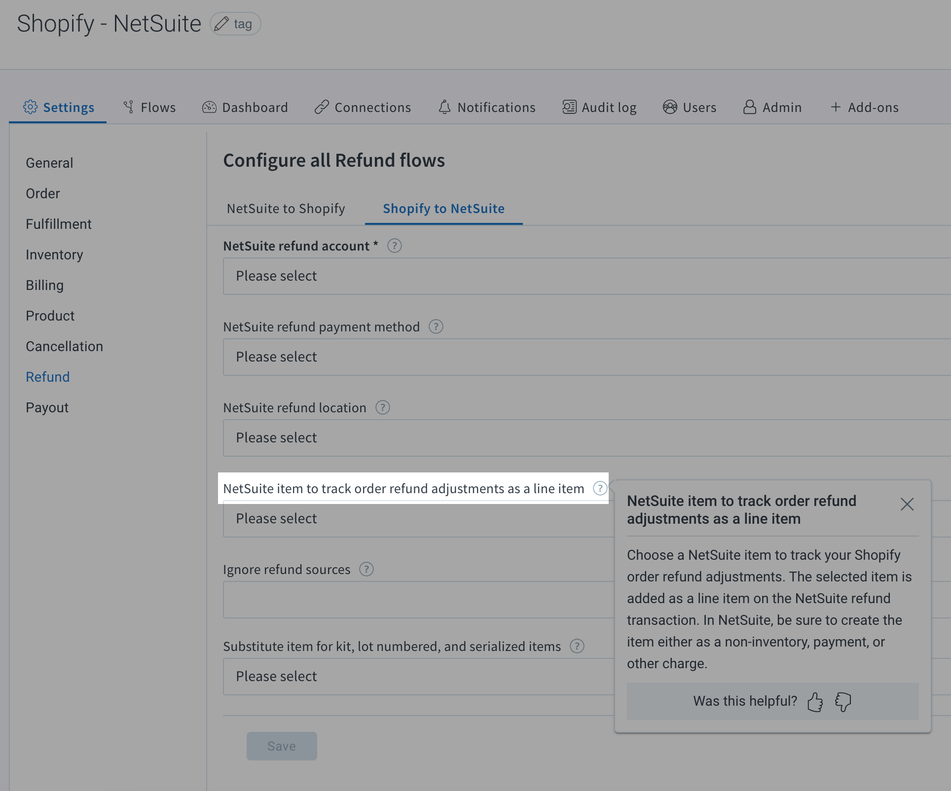Open refund adjustments line item dropdown

(x=419, y=519)
